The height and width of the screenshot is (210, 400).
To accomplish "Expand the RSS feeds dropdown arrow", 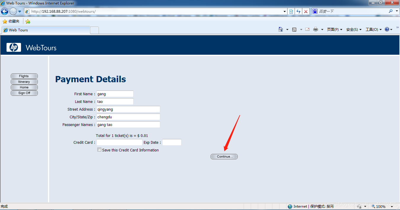I will click(x=301, y=30).
